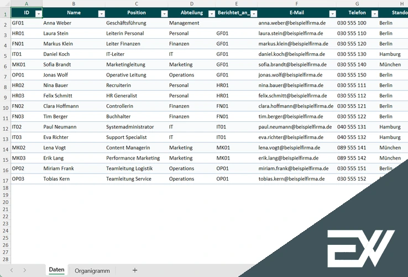Click the select-all corner of the grid
This screenshot has height=277, width=408.
point(5,3)
